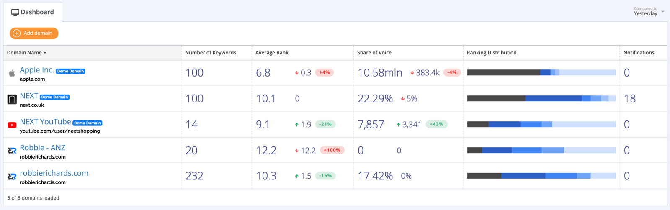This screenshot has height=210, width=670.
Task: Click the robbierichards.com row favicon icon
Action: (x=12, y=177)
